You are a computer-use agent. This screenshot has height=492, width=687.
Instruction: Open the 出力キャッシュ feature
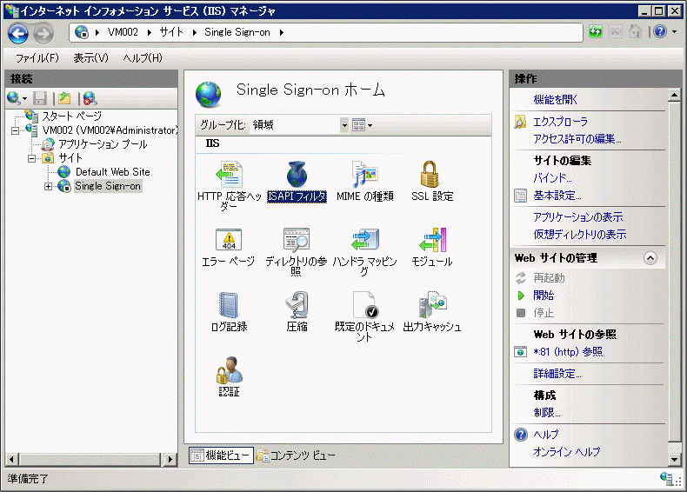432,311
